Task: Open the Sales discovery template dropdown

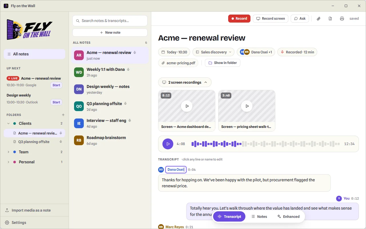Action: (213, 52)
